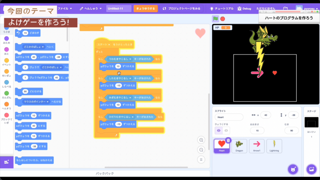Open the choose a backdrop button

[x=311, y=169]
